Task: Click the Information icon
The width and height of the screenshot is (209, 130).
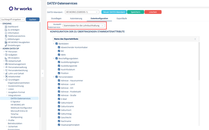Action: 6,33
